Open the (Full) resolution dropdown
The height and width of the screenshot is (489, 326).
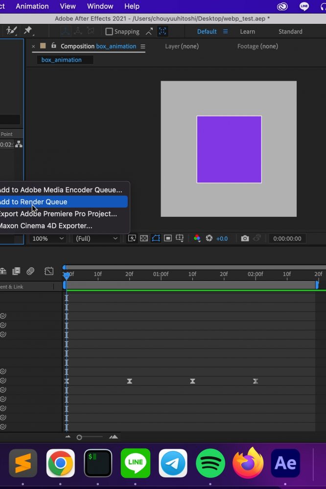click(x=96, y=238)
